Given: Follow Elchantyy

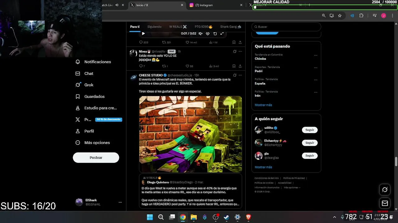Looking at the screenshot, I should point(310,143).
